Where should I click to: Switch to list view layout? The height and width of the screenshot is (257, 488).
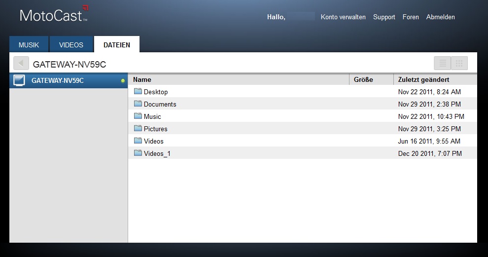coord(442,64)
